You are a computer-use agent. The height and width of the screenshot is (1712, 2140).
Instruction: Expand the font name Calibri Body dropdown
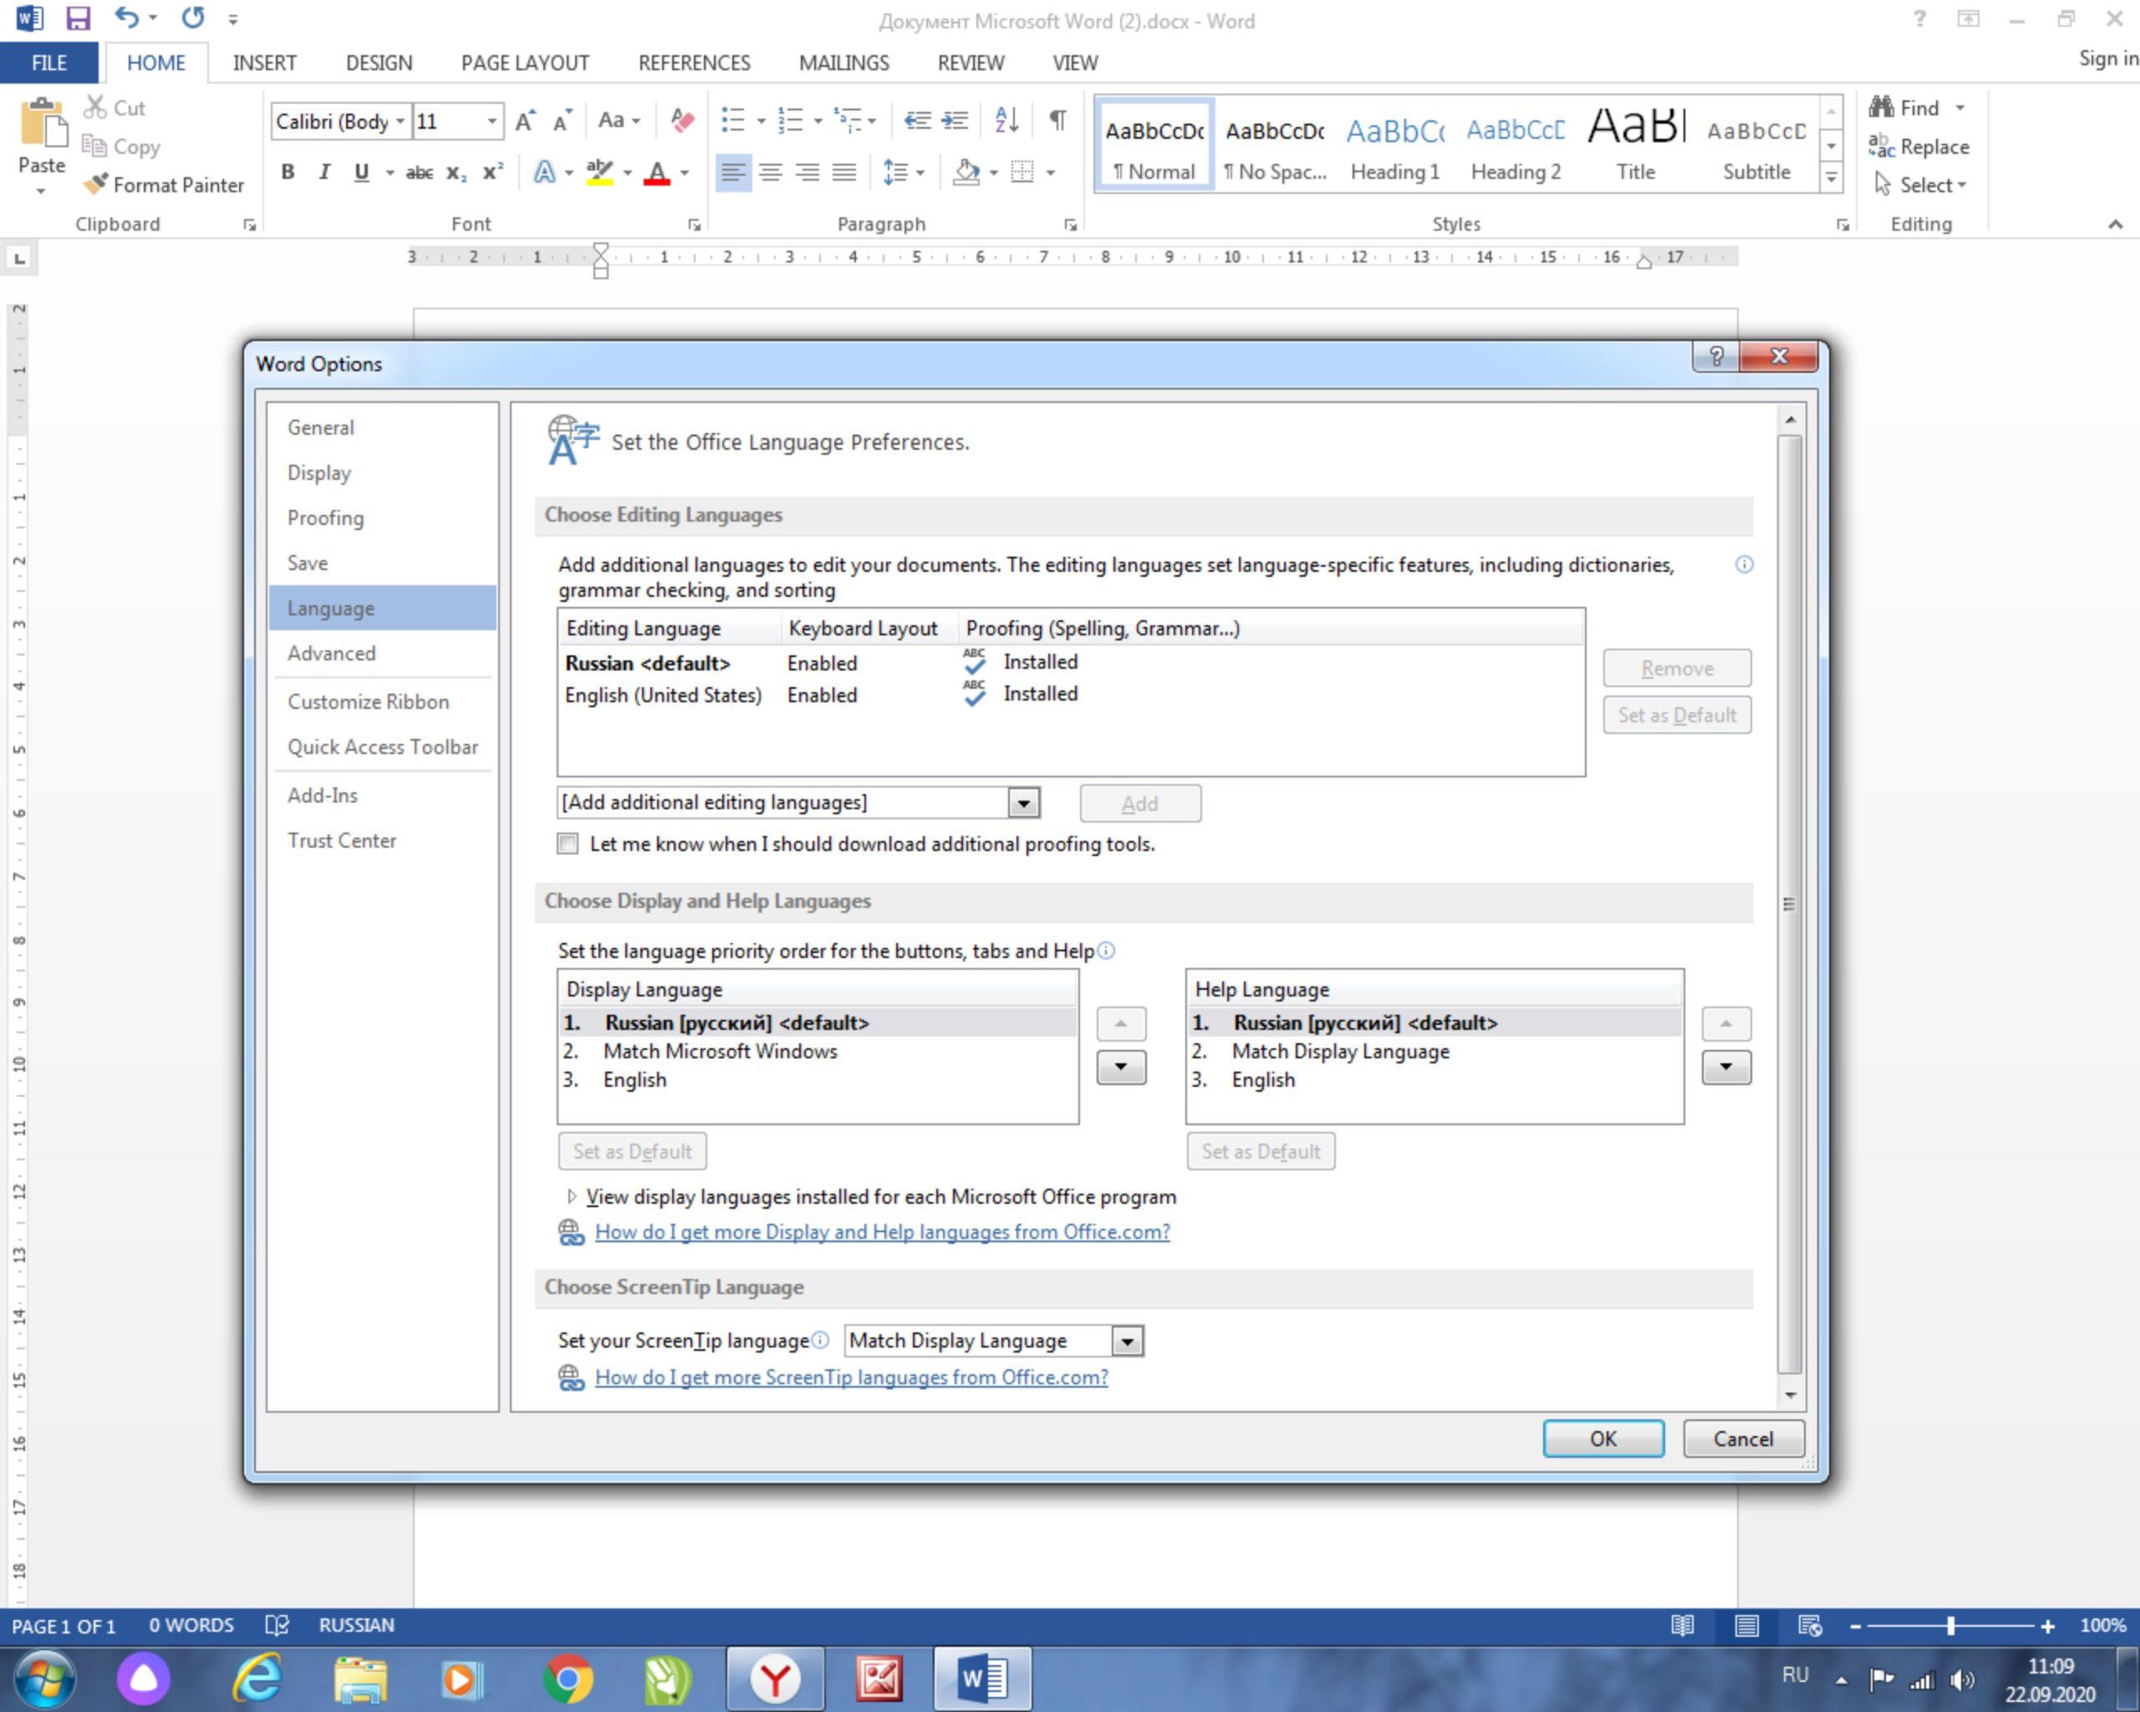[398, 119]
